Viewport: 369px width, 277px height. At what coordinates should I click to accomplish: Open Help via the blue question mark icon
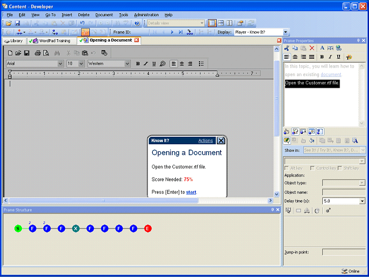[137, 23]
